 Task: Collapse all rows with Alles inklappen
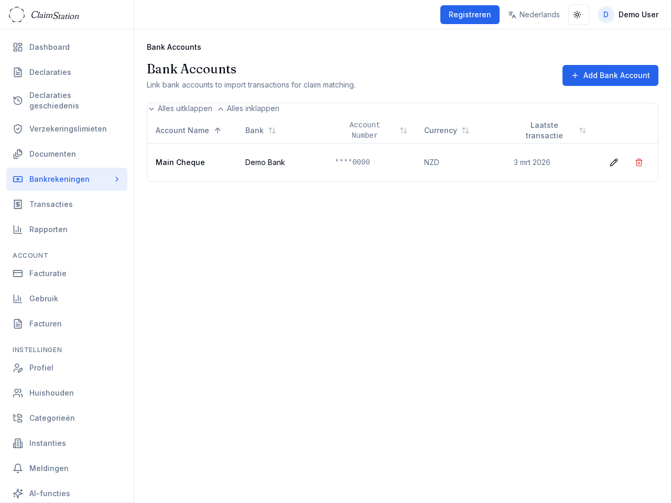tap(248, 108)
